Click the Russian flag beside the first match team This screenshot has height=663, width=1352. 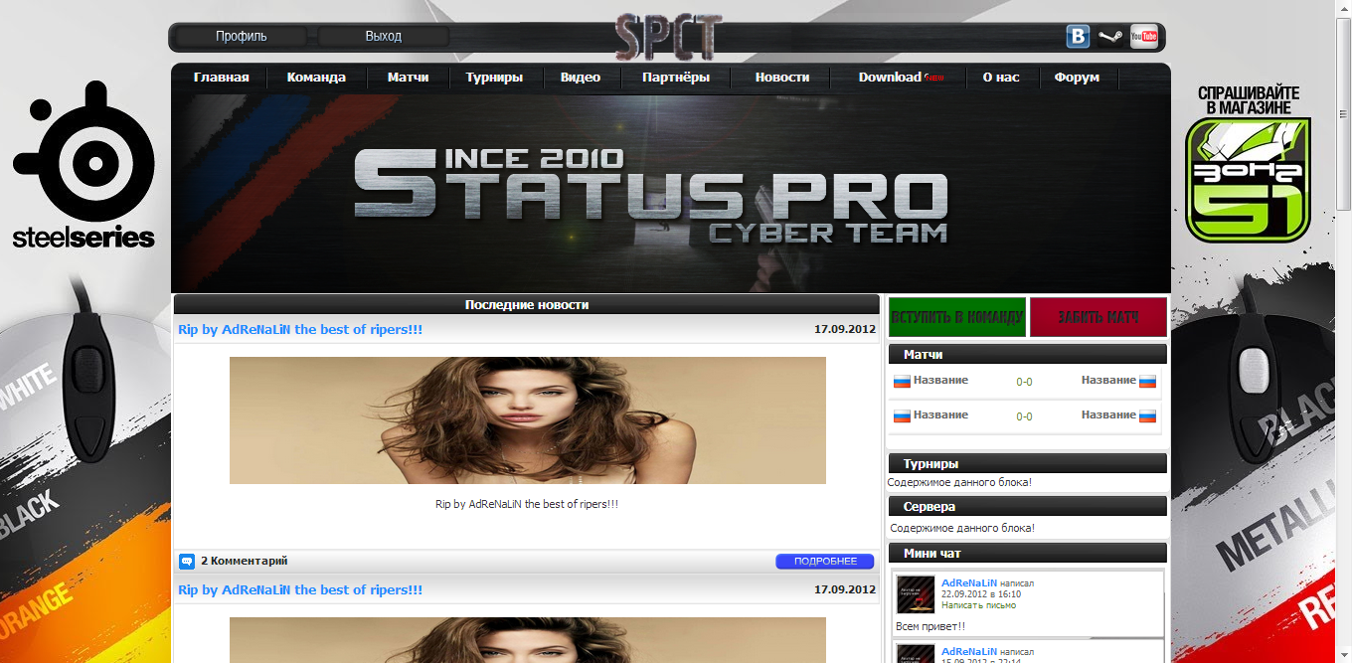point(904,380)
